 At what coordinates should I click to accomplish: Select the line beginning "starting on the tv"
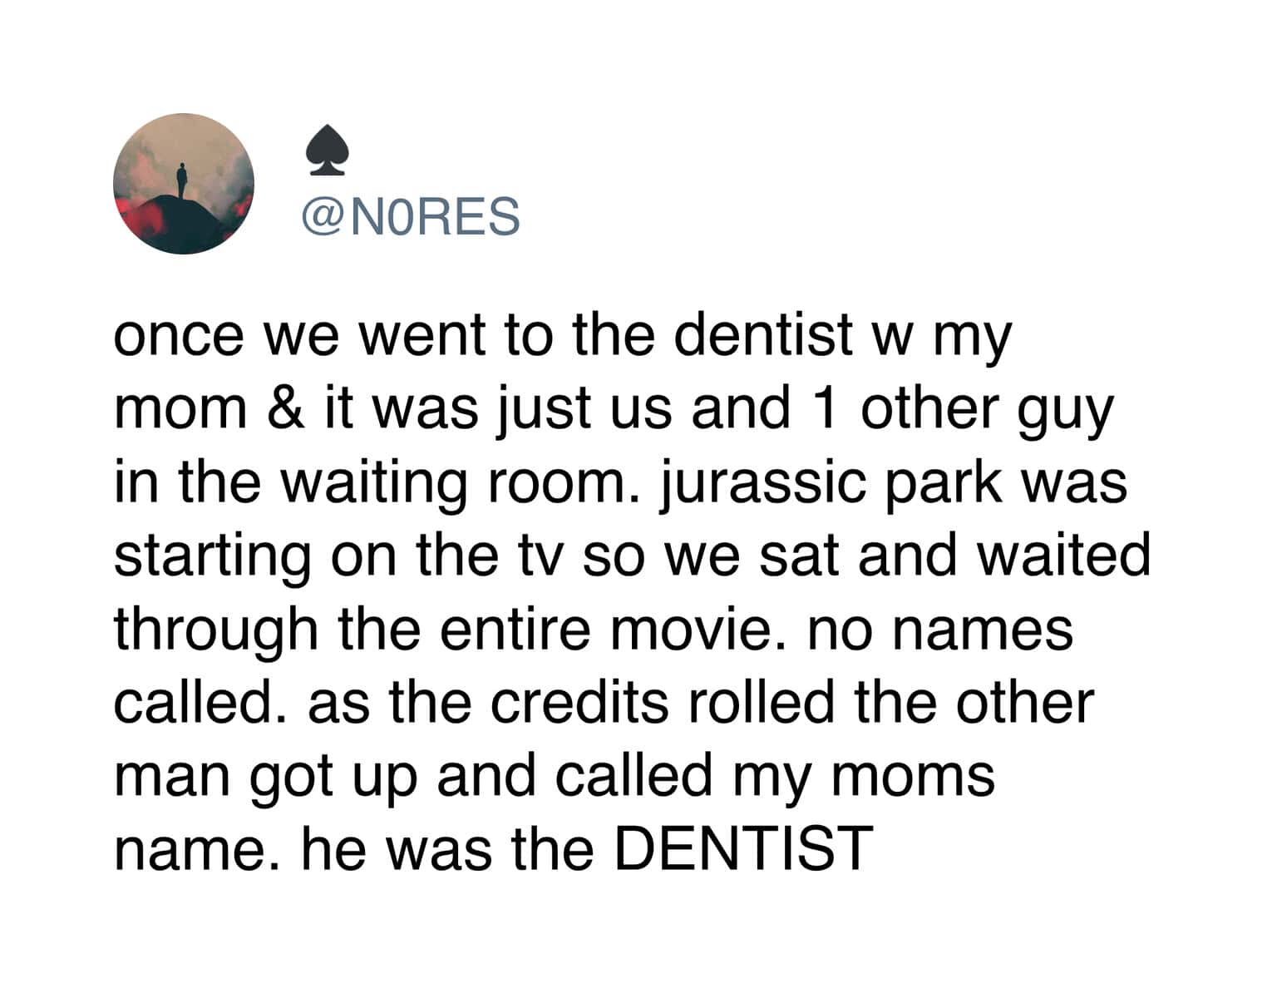coord(632,556)
